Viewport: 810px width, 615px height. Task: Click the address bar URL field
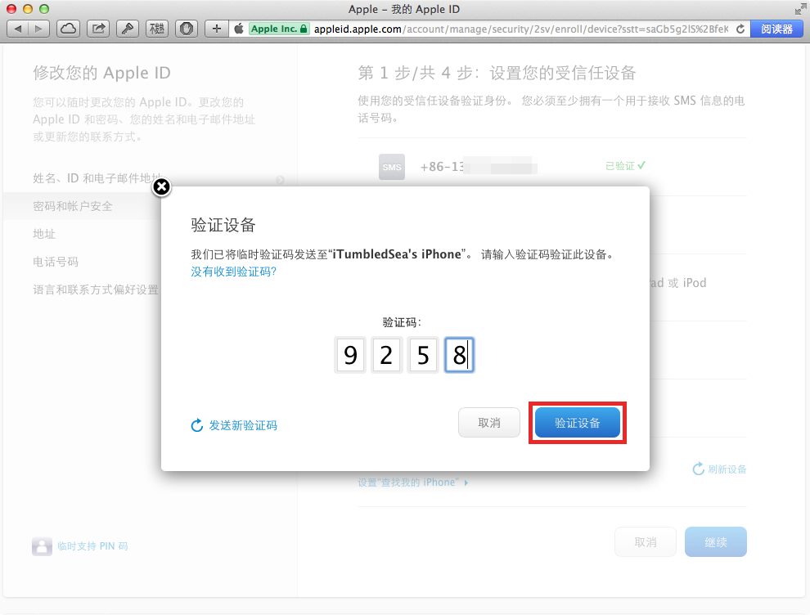click(x=522, y=29)
